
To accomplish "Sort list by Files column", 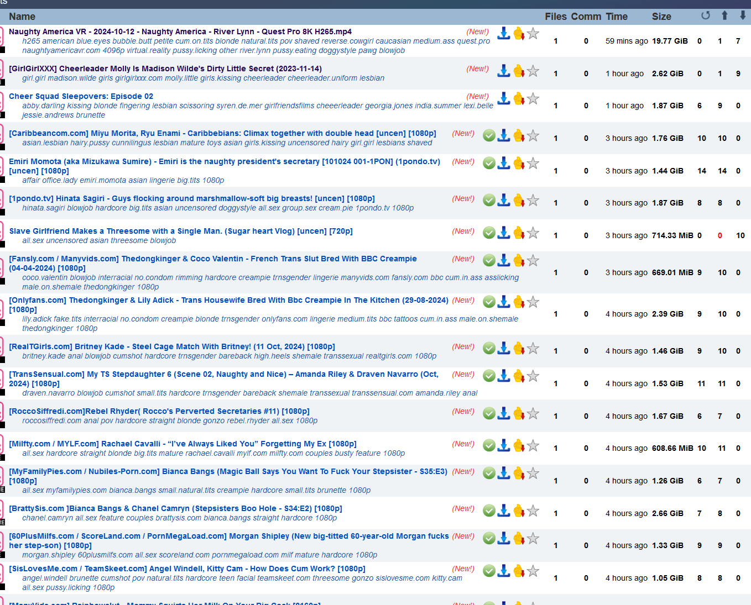I will (x=556, y=17).
